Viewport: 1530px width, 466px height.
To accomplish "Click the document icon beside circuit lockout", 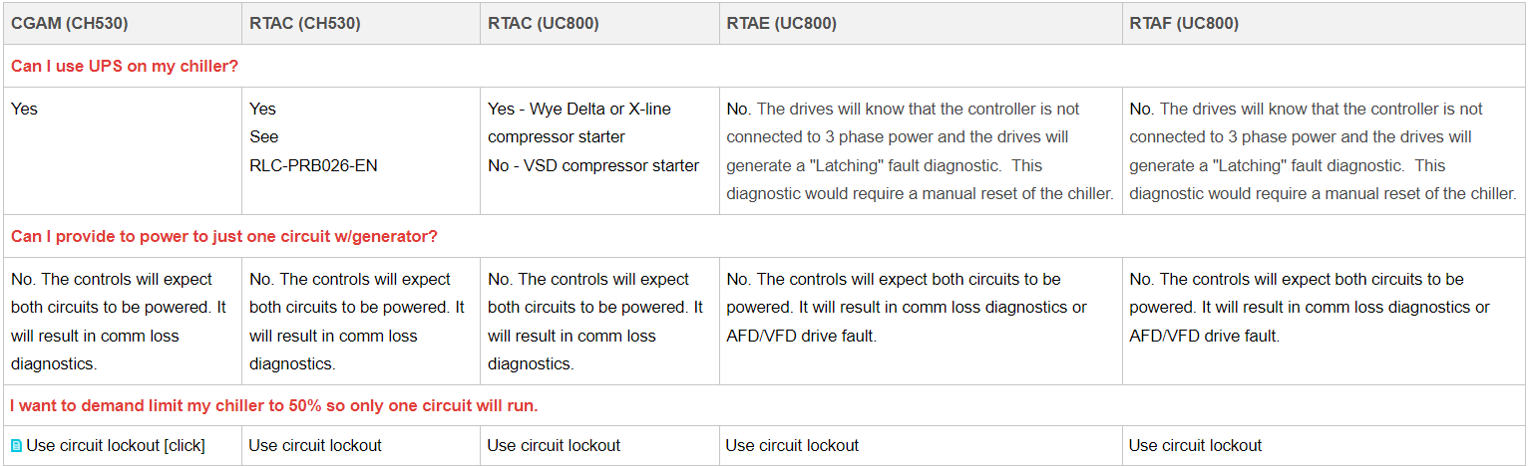I will pos(16,446).
